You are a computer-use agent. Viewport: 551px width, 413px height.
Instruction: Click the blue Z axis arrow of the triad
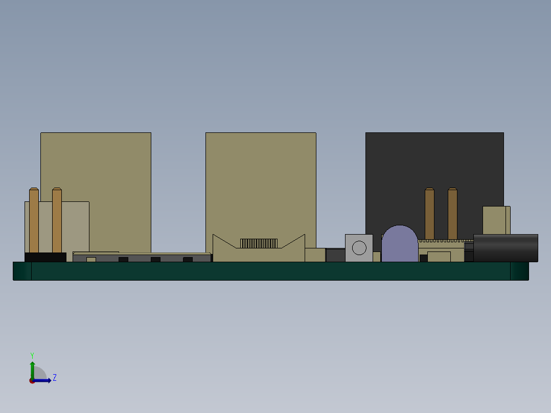tap(42, 381)
